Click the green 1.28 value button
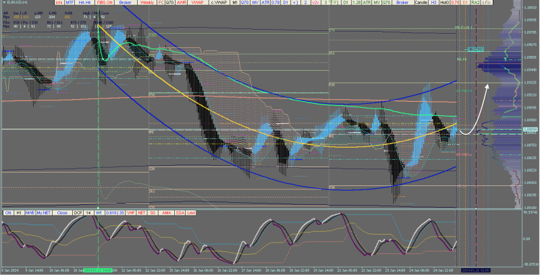 click(x=356, y=3)
